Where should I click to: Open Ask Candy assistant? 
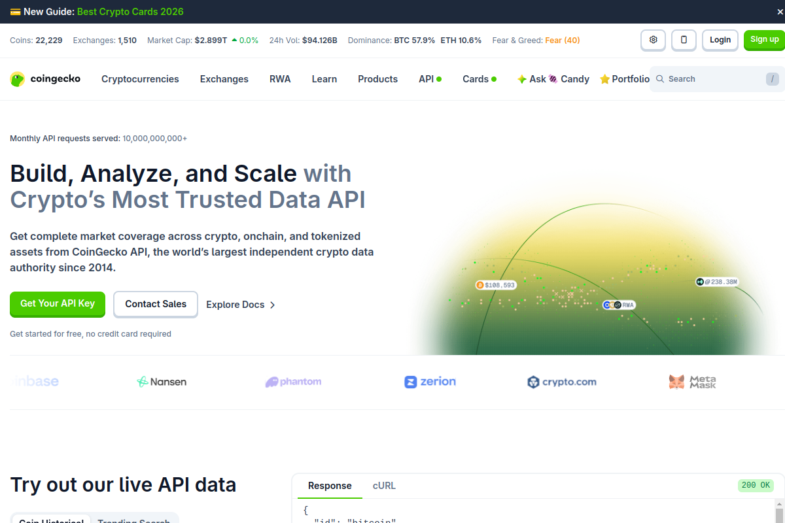553,79
